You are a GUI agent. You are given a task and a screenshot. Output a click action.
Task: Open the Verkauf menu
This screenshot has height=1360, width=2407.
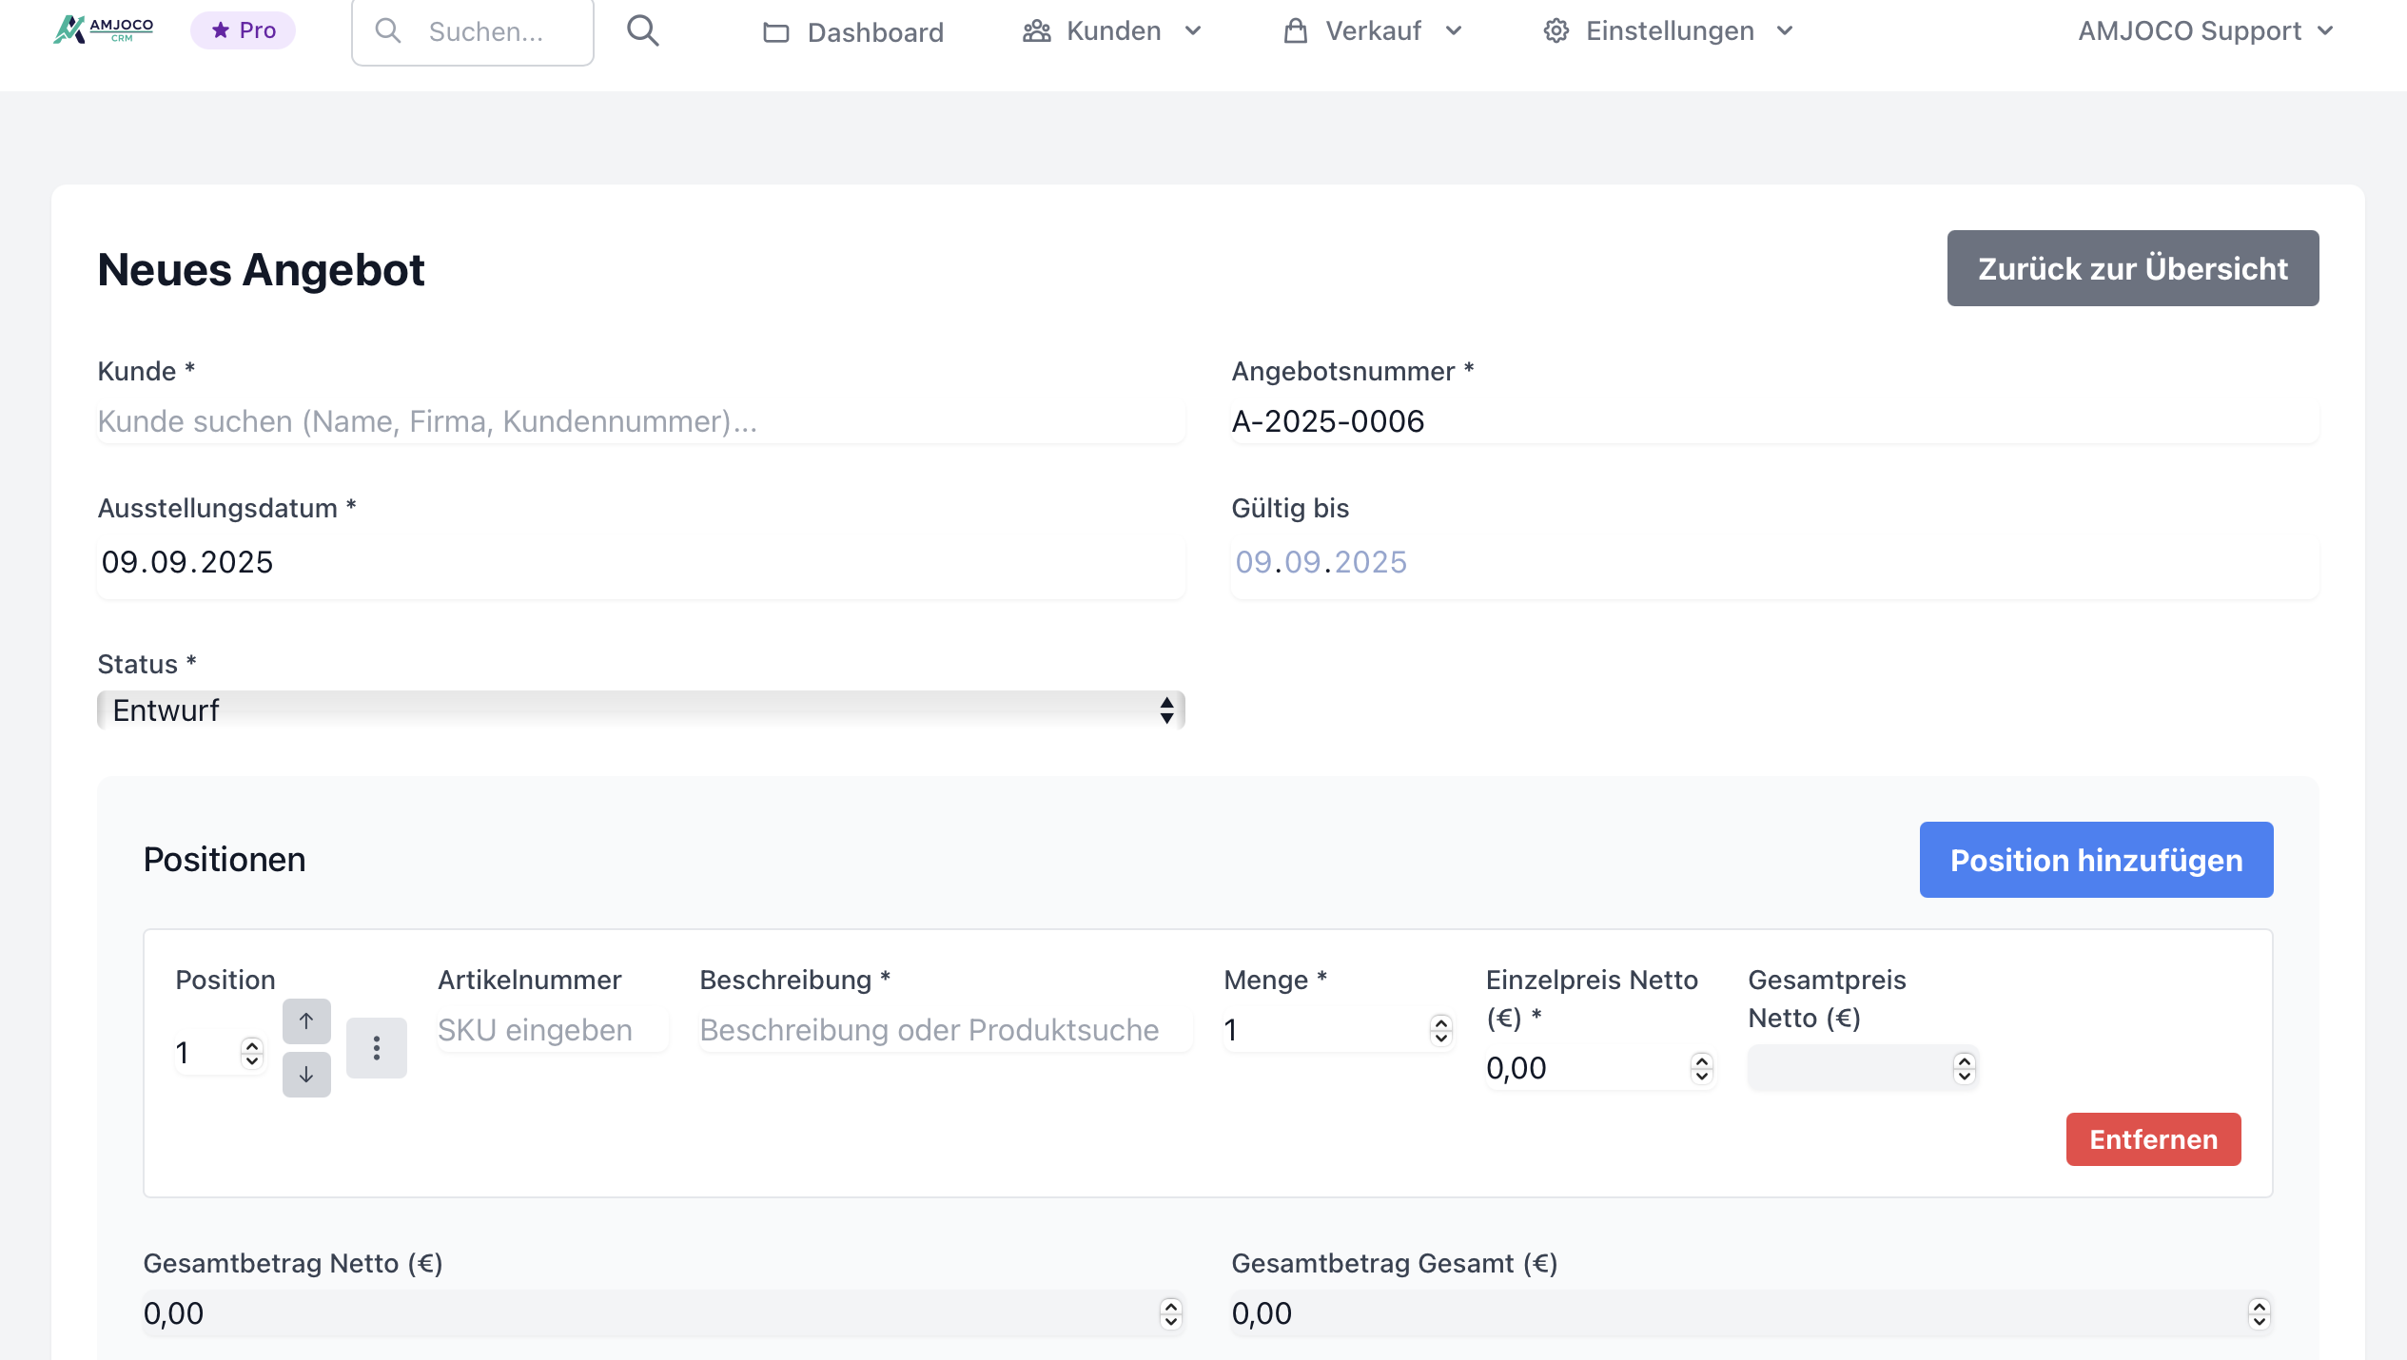coord(1373,31)
